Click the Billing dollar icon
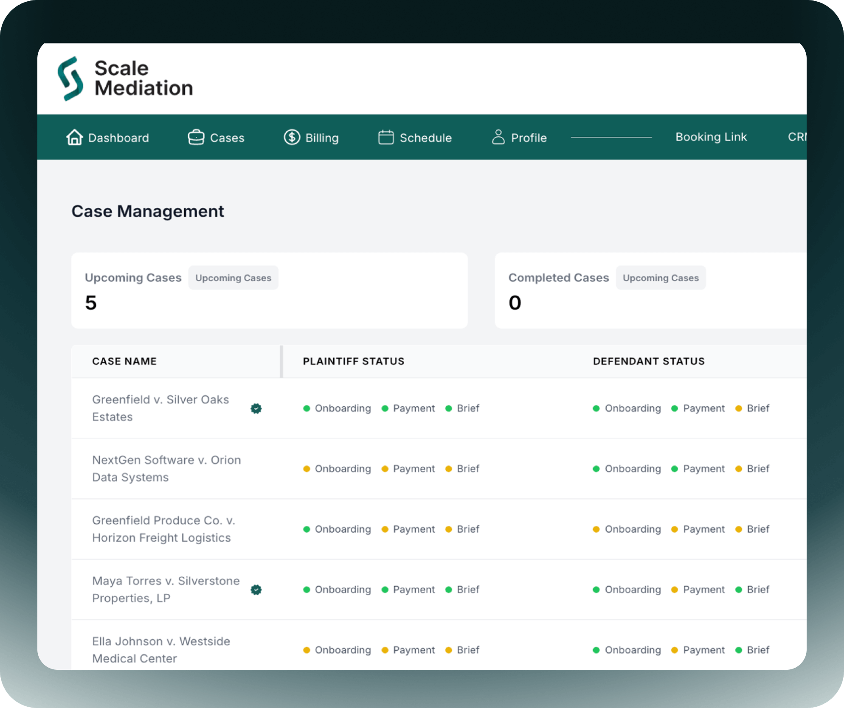The image size is (844, 708). [x=292, y=138]
